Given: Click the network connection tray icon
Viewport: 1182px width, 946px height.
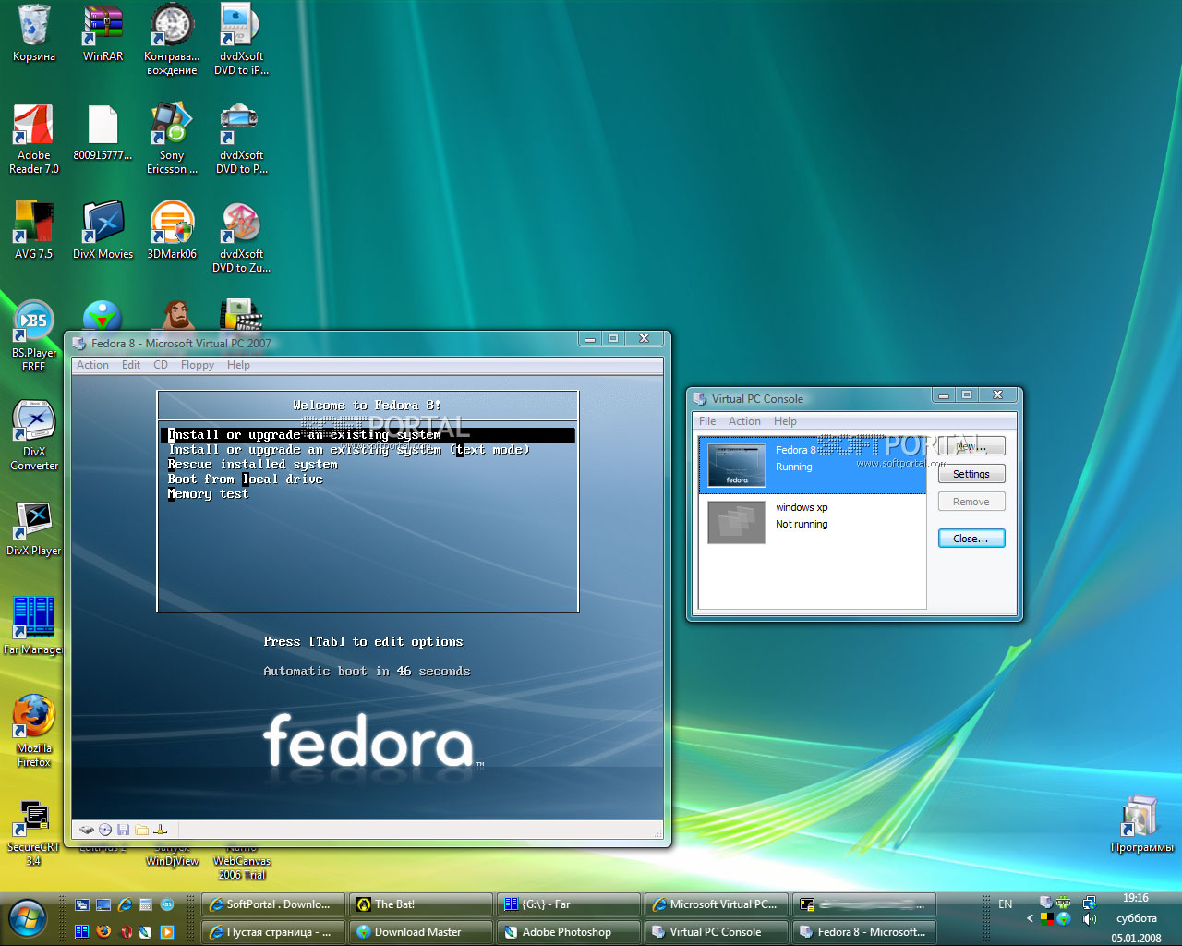Looking at the screenshot, I should 1089,903.
